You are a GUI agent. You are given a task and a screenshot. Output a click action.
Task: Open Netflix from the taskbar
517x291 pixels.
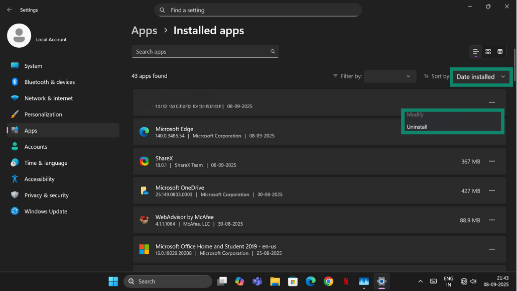point(346,281)
